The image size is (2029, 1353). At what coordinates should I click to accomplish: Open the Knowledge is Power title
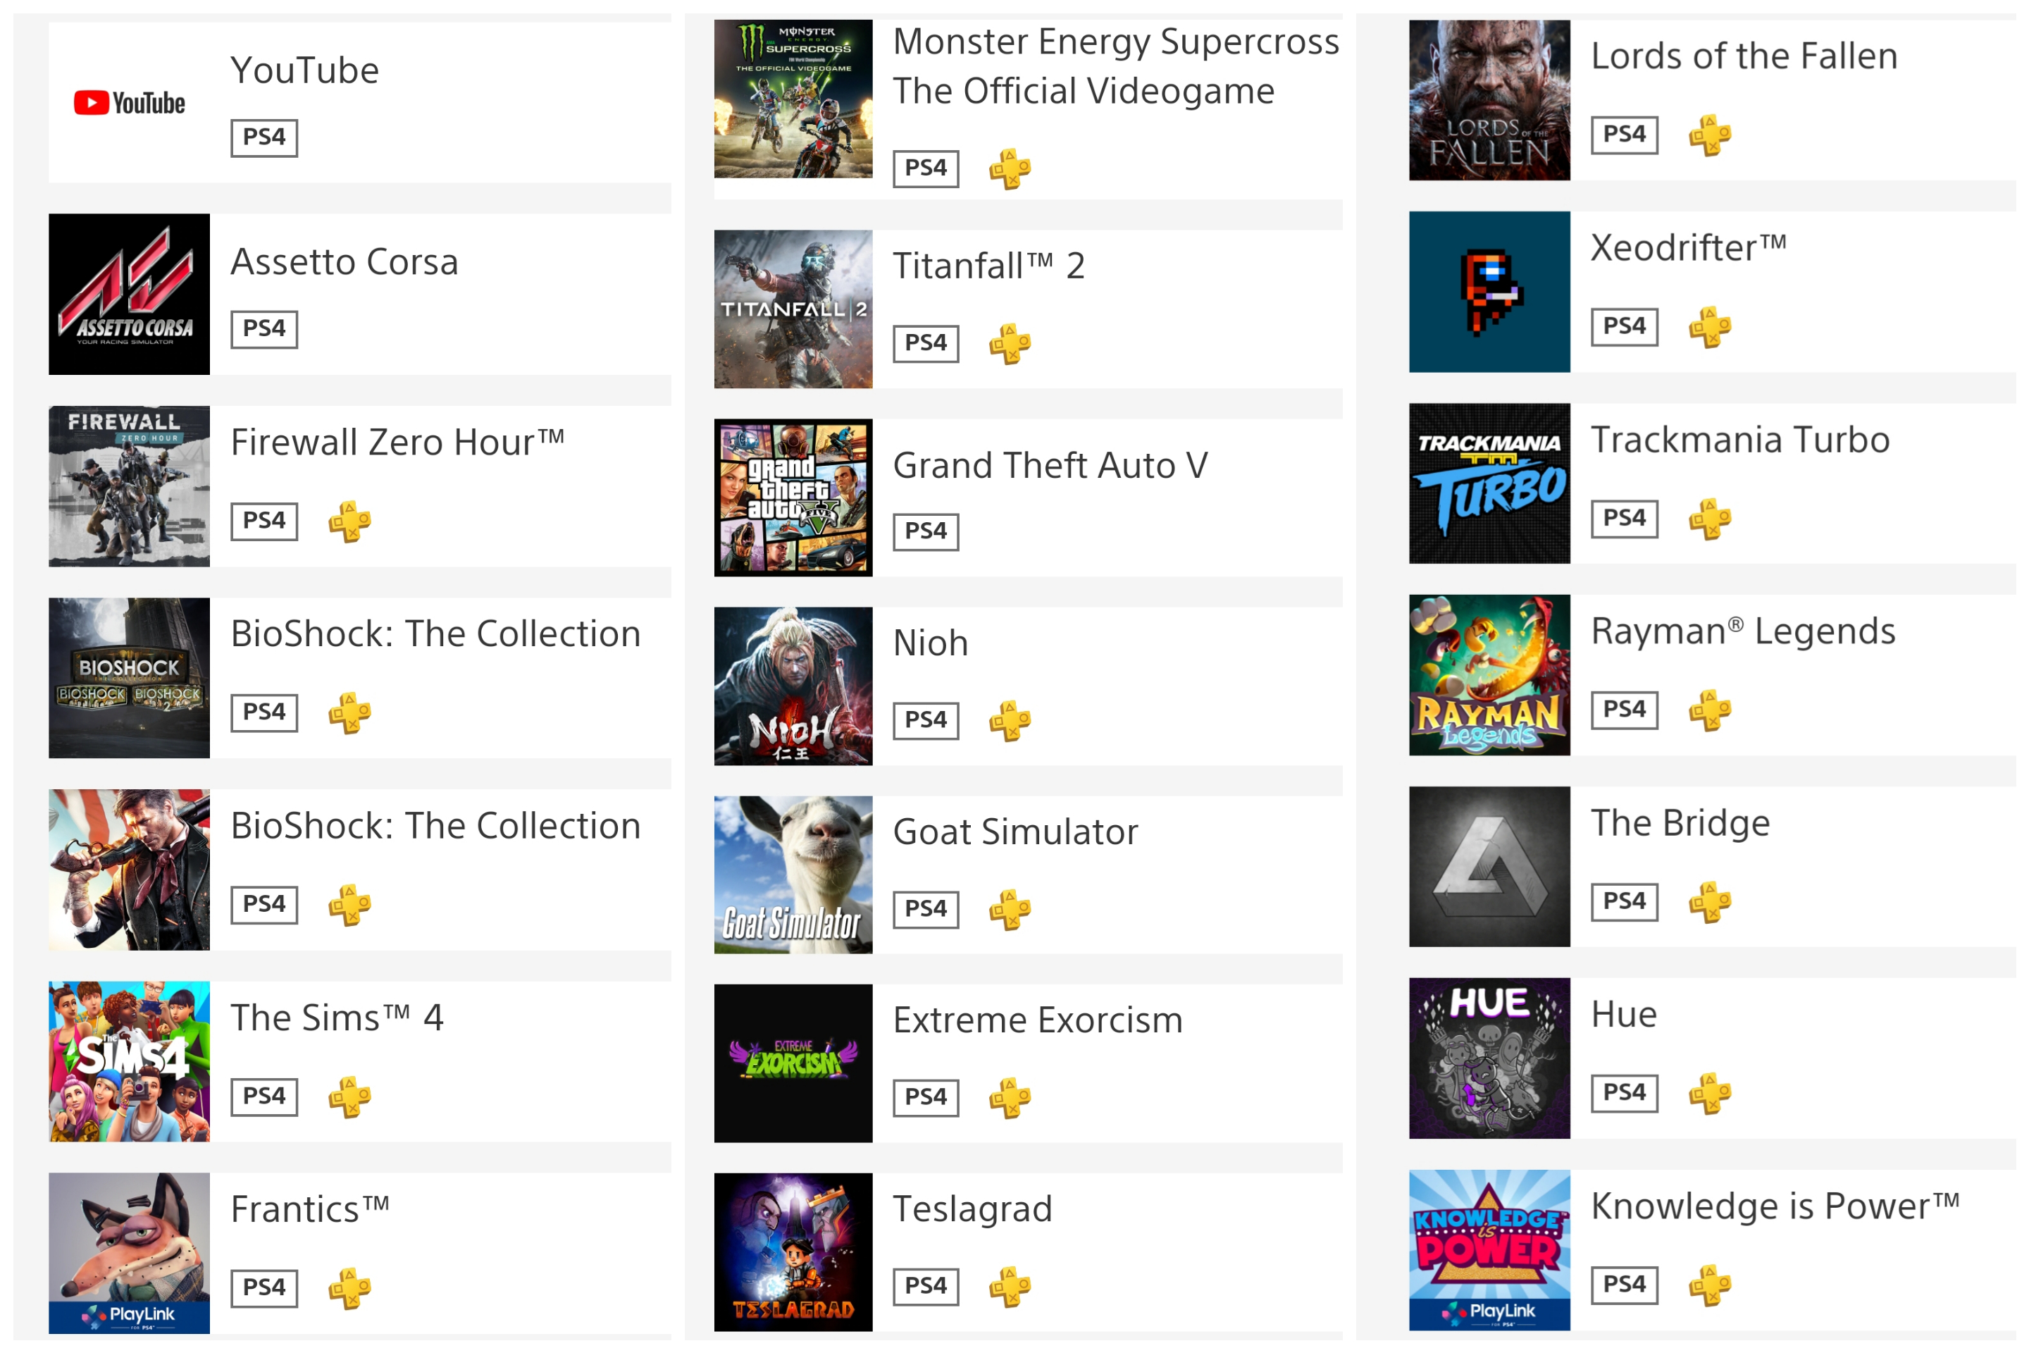click(x=1775, y=1206)
